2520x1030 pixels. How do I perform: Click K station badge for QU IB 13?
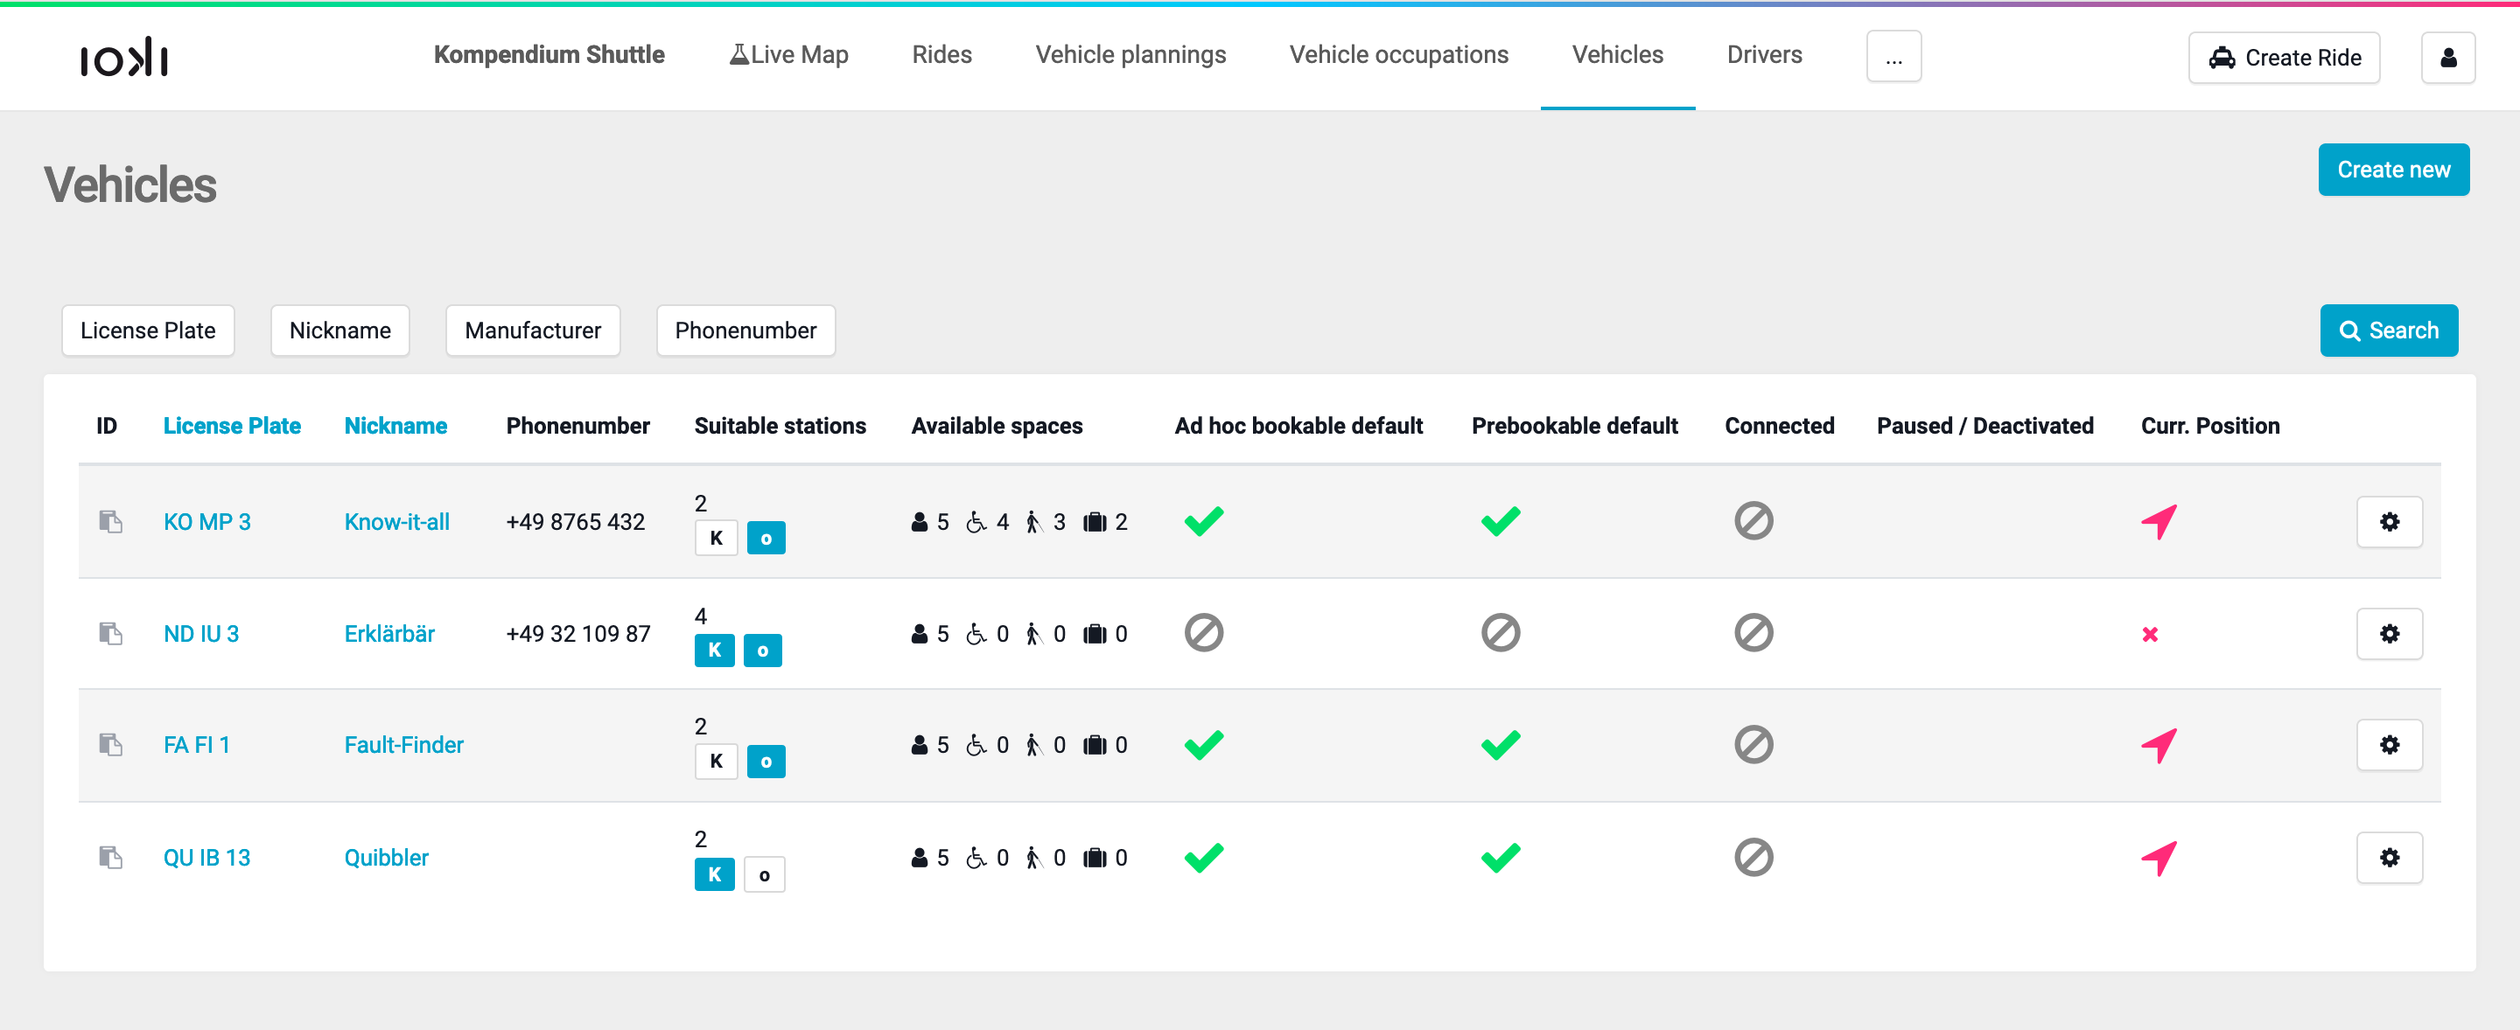tap(714, 873)
